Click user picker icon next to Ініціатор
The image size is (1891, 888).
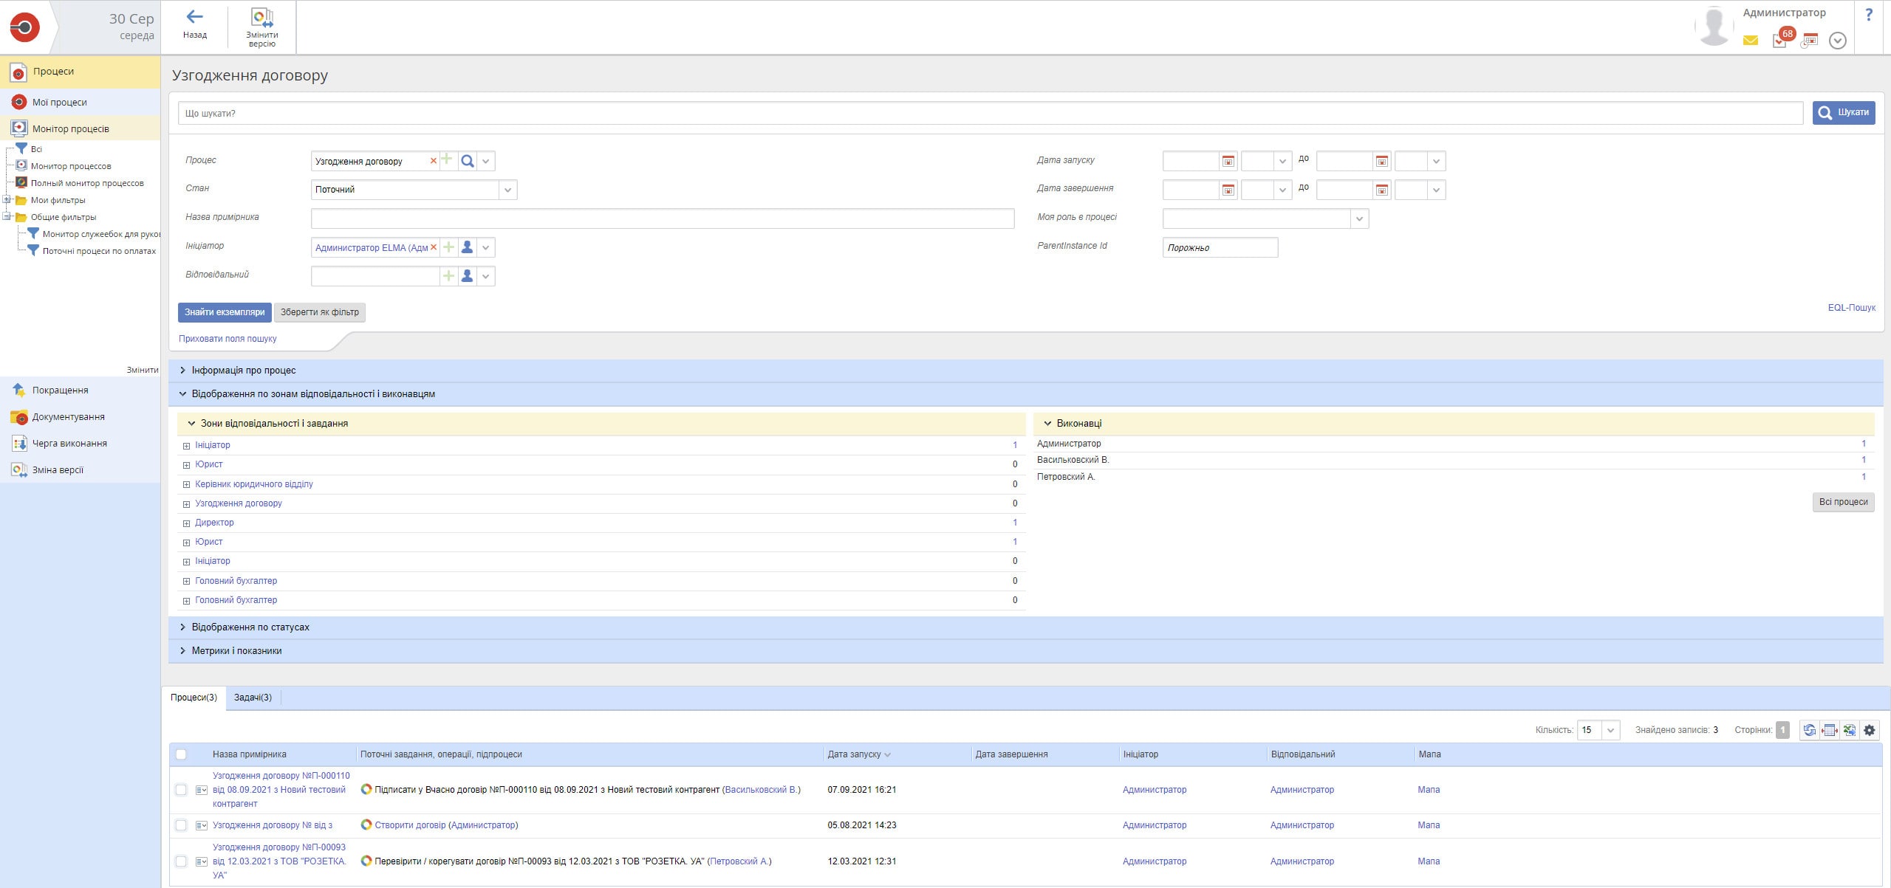click(467, 248)
